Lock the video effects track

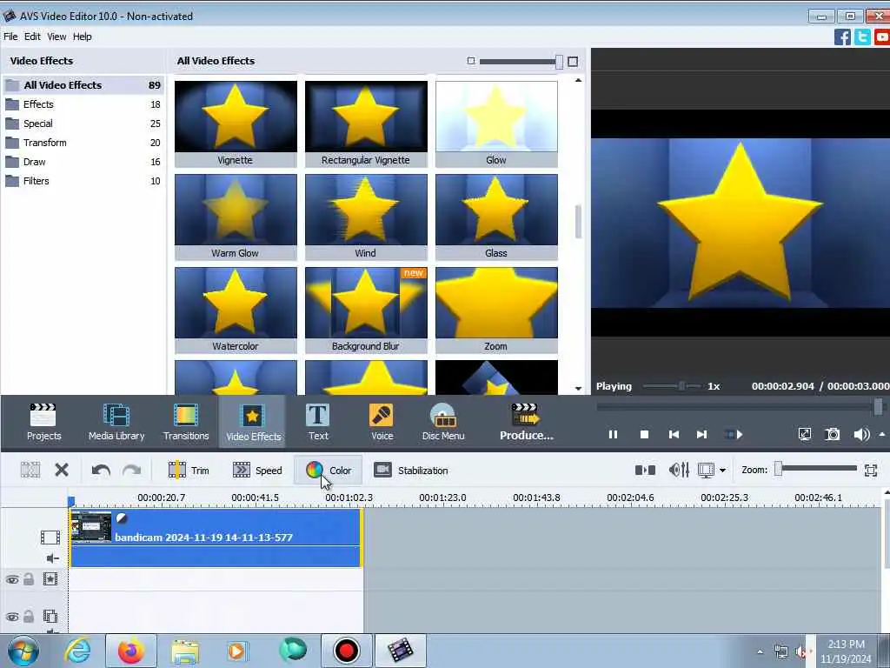pyautogui.click(x=29, y=579)
